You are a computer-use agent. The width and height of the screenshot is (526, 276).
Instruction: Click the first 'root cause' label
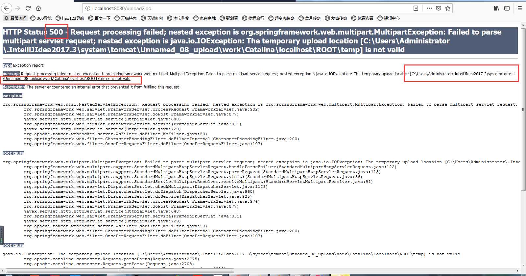(x=13, y=153)
